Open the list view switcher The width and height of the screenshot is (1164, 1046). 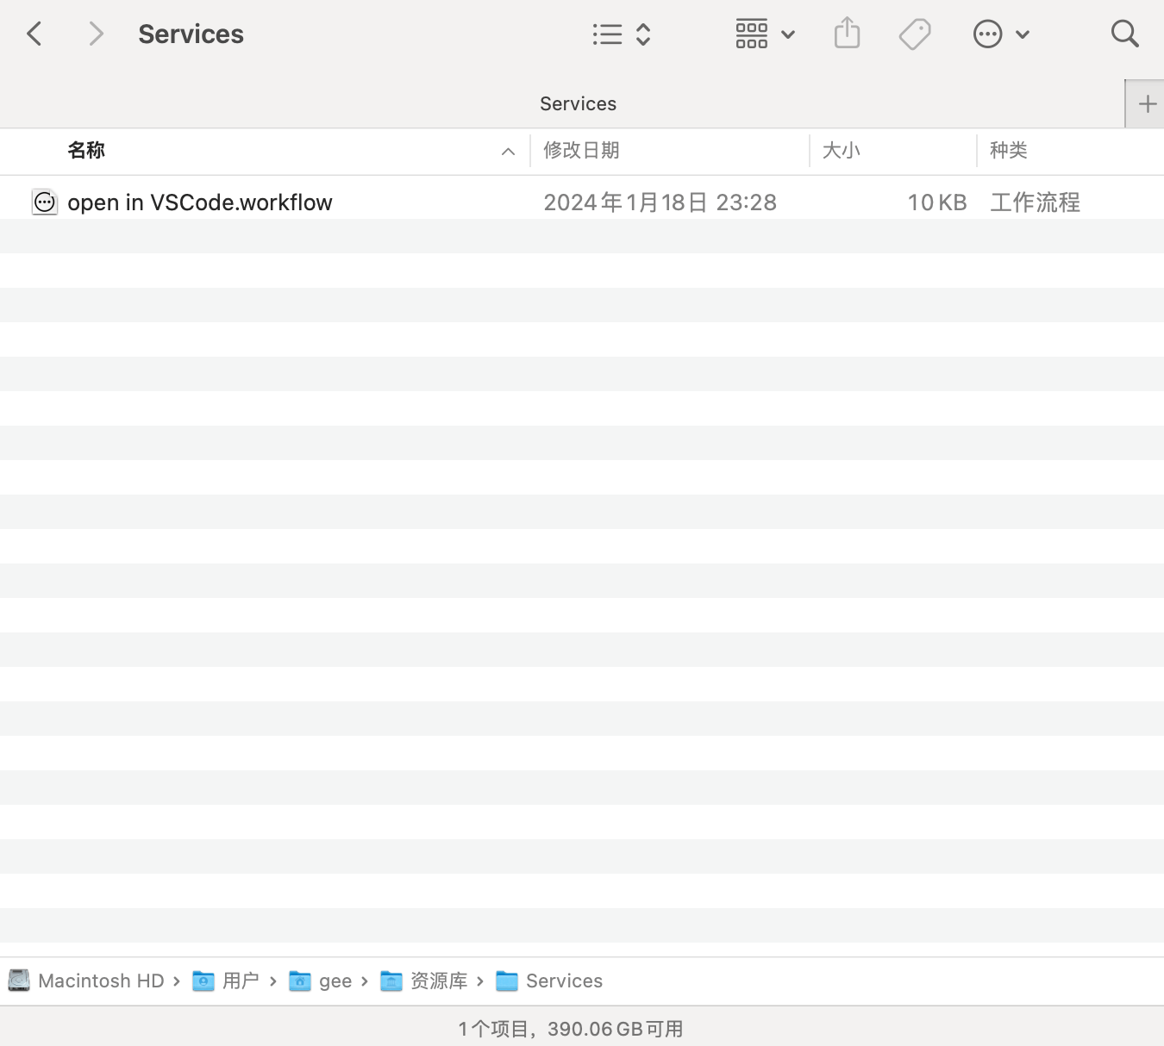622,34
